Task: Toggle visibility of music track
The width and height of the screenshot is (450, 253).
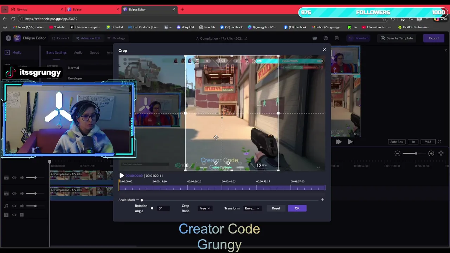Action: click(14, 206)
